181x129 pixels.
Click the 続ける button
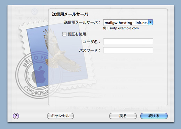pos(154,116)
